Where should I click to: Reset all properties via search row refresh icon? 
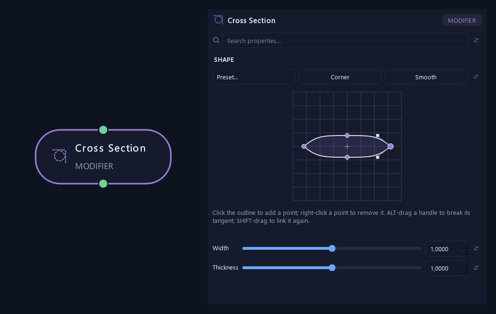(x=476, y=40)
